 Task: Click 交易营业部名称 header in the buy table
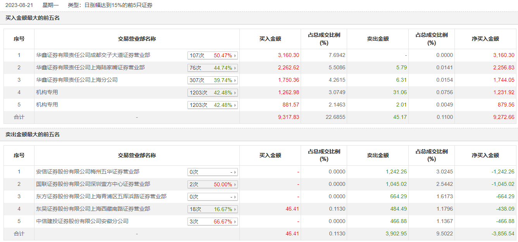point(137,39)
